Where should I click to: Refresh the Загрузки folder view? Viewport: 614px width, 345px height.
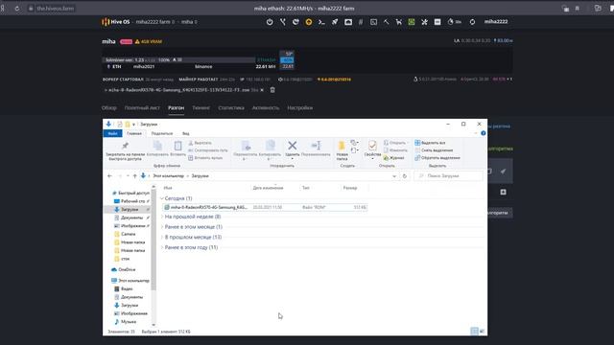[x=405, y=176]
